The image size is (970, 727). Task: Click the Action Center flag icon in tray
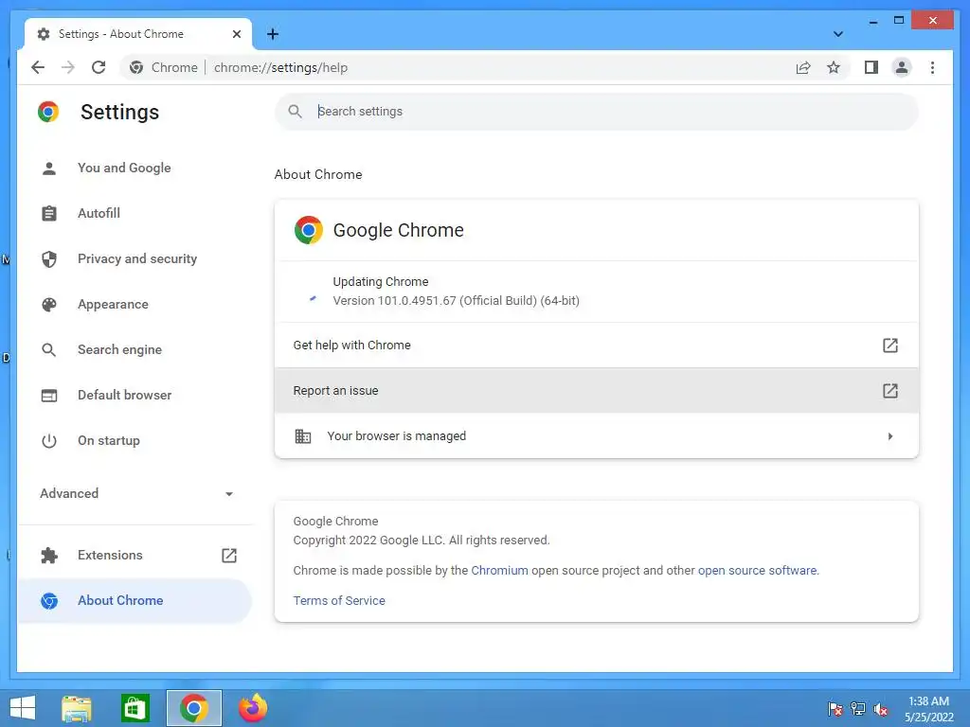(x=835, y=709)
